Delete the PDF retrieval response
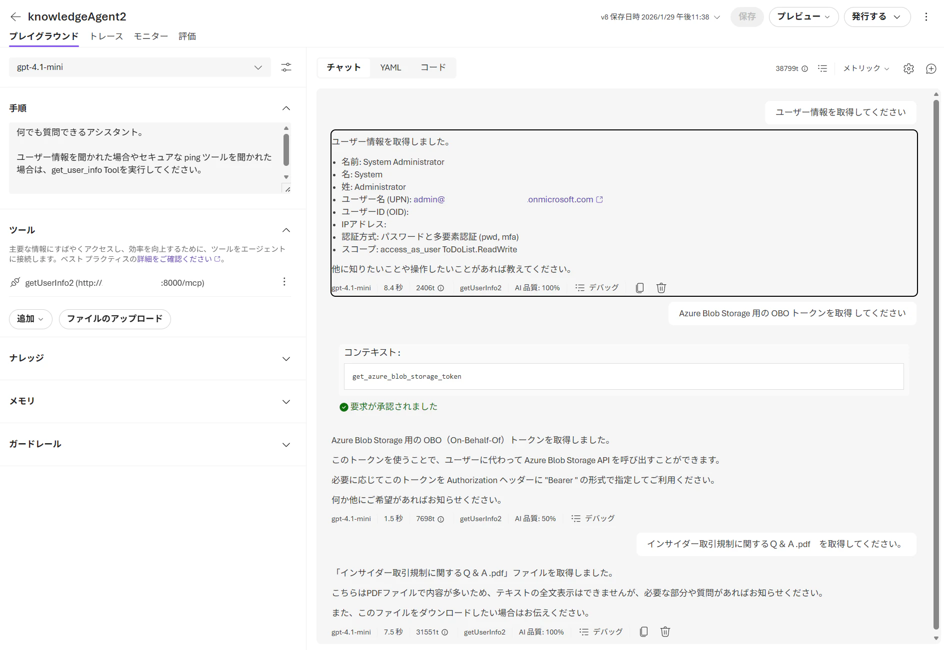Image resolution: width=944 pixels, height=650 pixels. 665,632
